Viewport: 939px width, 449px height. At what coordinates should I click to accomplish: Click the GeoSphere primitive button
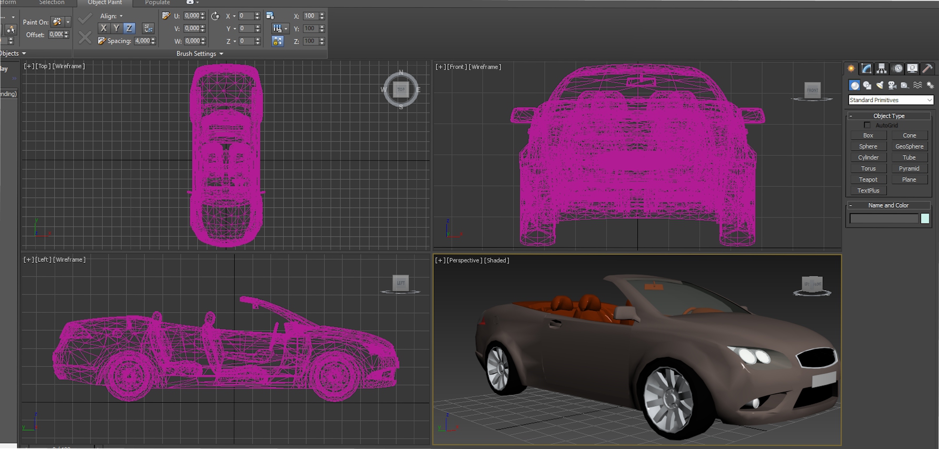(910, 146)
